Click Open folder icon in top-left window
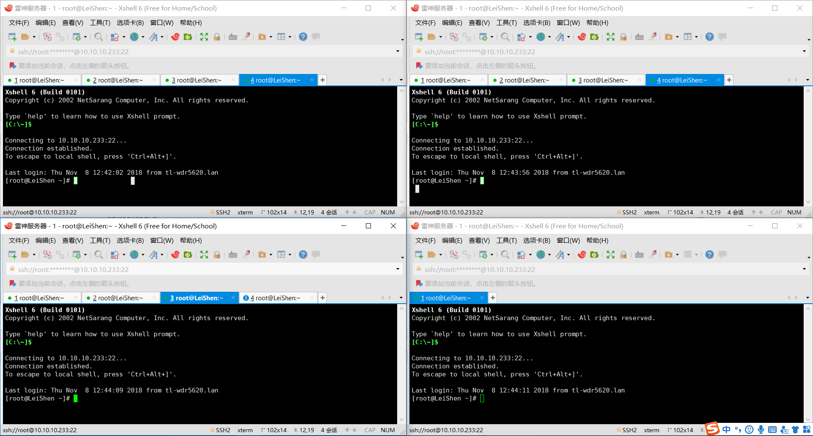The image size is (813, 436). click(25, 37)
